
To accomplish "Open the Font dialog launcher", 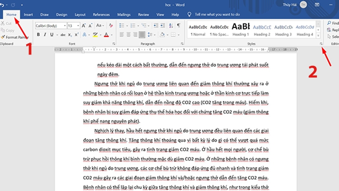I will [x=114, y=44].
